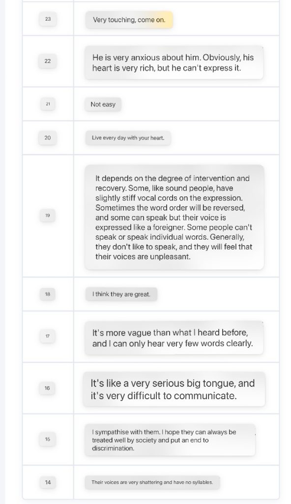The width and height of the screenshot is (291, 504).
Task: Select the 'I sympathise with them' comment
Action: coord(170,440)
